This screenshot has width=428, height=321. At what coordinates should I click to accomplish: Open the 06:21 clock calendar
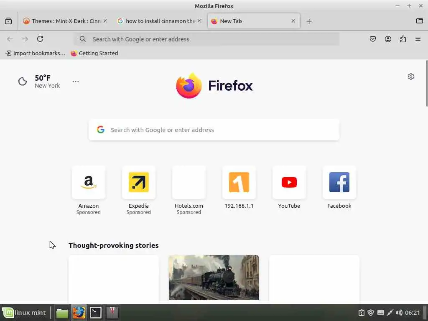(x=413, y=313)
